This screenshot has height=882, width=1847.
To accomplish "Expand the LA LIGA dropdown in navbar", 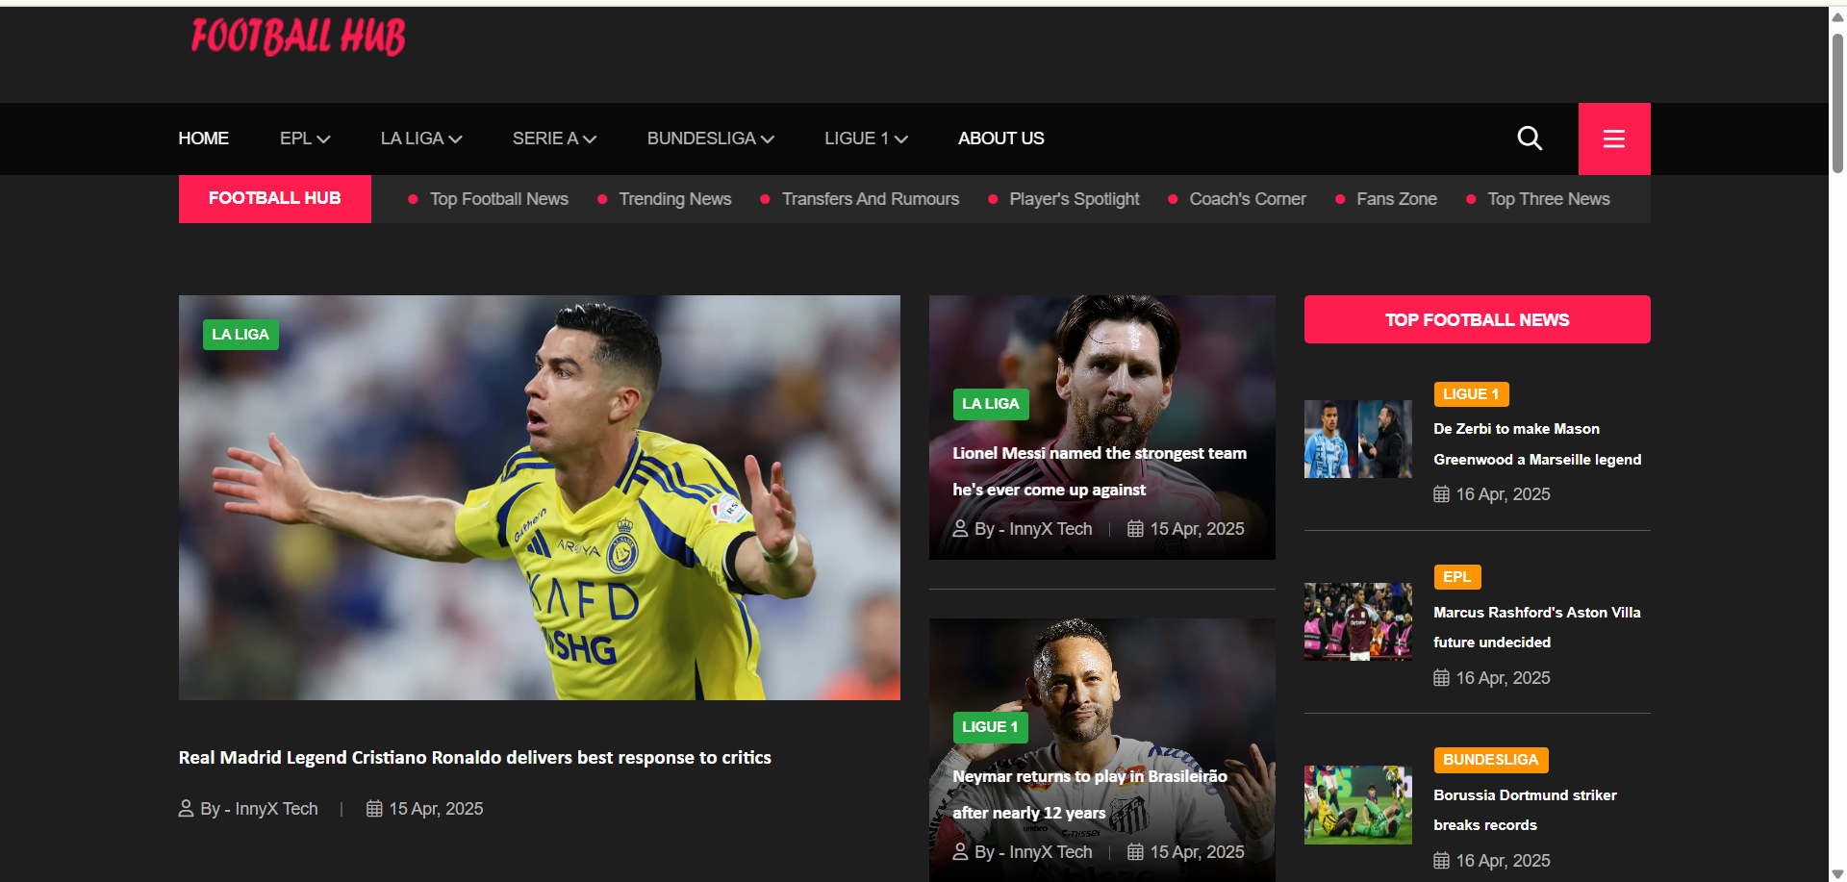I will click(420, 139).
